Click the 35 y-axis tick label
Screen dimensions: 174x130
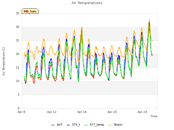[17, 13]
